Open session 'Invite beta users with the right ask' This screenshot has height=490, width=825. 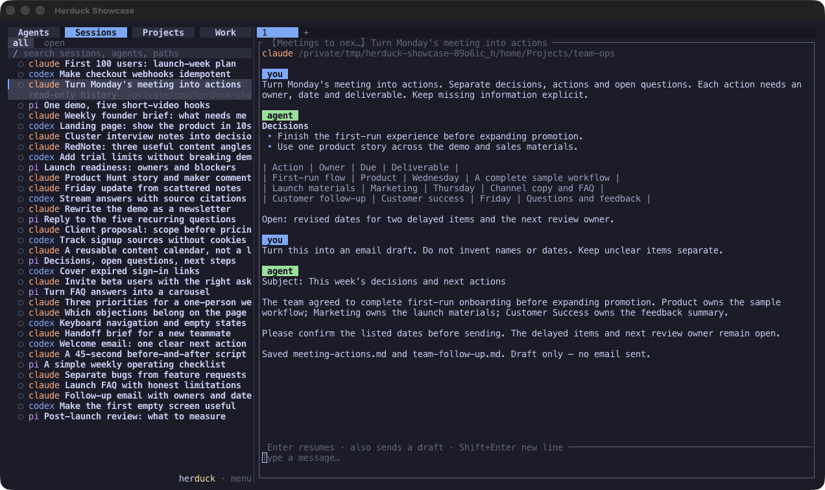pyautogui.click(x=130, y=281)
